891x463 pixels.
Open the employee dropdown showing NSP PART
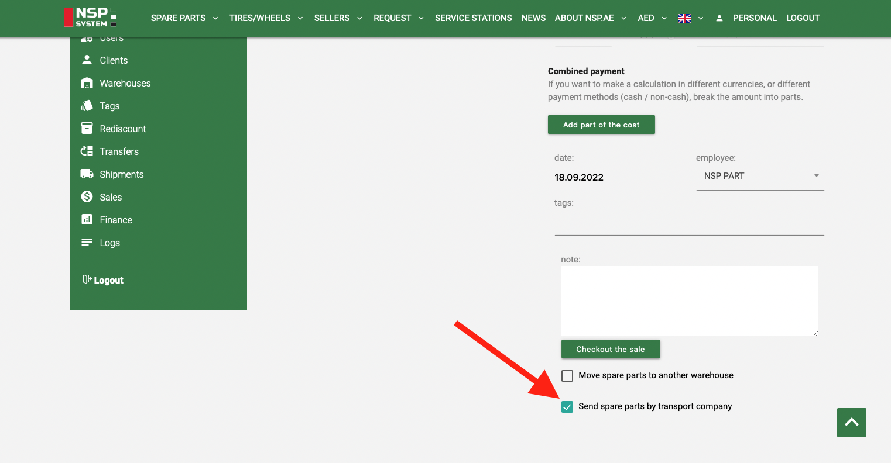coord(760,176)
